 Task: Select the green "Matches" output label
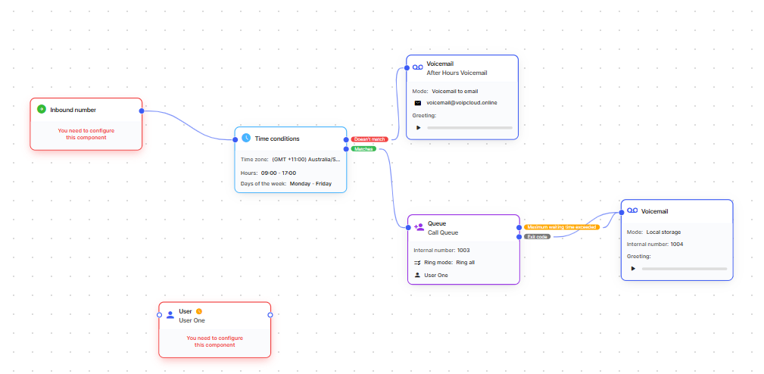click(363, 149)
